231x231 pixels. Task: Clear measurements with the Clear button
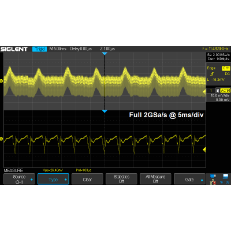(x=87, y=179)
